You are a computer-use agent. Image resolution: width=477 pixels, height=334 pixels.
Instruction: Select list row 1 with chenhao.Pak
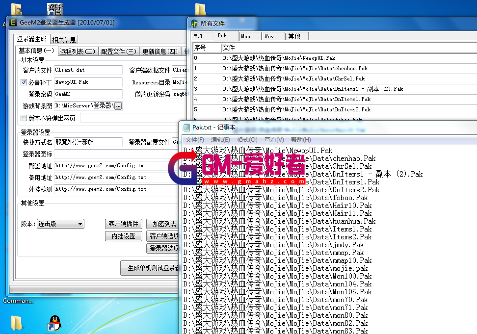335,68
